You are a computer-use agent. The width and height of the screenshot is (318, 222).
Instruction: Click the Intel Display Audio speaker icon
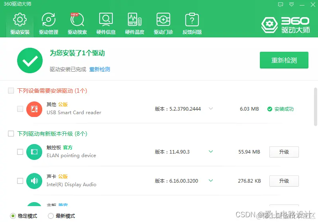tap(34, 181)
